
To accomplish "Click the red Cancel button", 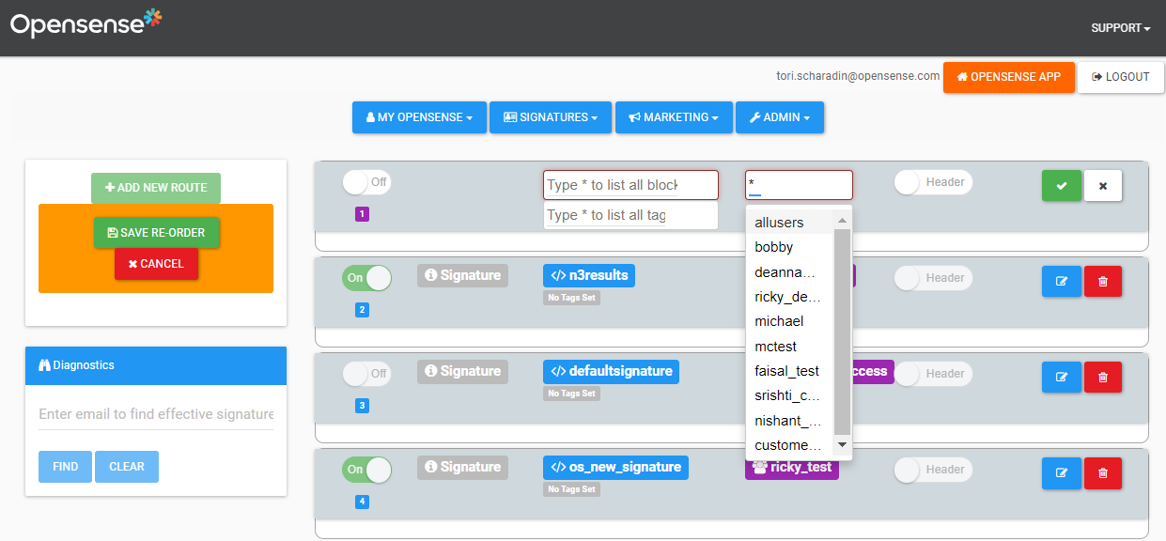I will (156, 264).
